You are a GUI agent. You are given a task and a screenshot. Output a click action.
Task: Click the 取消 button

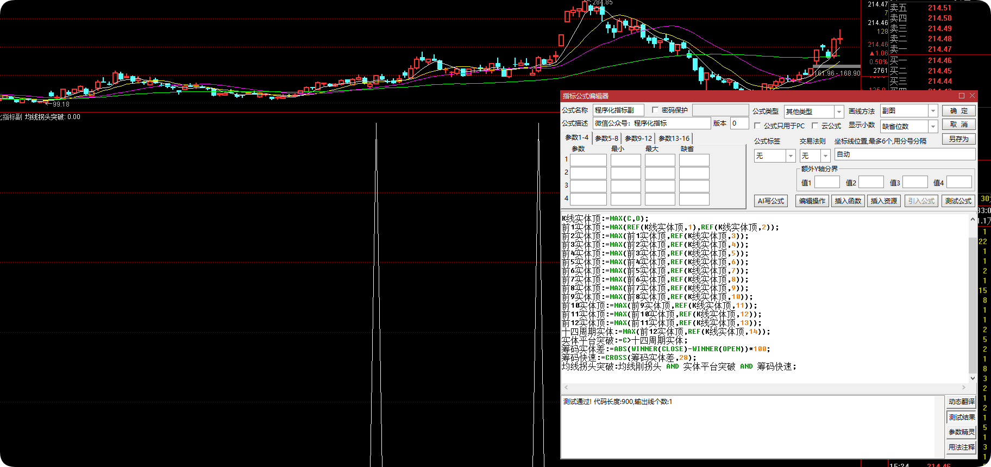958,124
